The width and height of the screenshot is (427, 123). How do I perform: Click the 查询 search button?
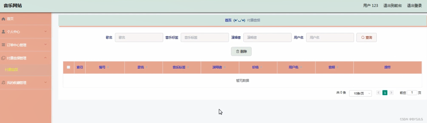(367, 37)
